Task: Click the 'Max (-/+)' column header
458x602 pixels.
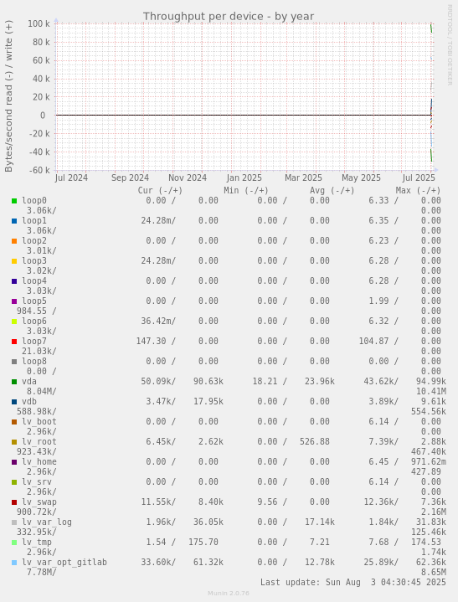Action: pyautogui.click(x=418, y=190)
